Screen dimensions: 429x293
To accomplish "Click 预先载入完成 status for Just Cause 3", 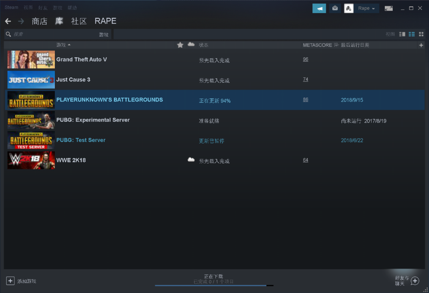I will point(214,81).
